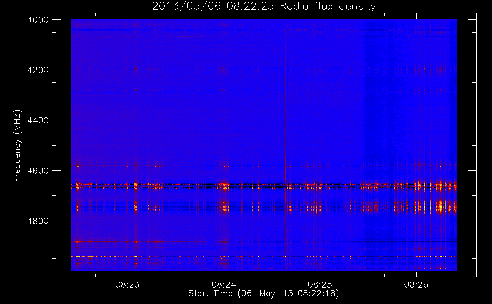Screen dimensions: 492x304
Task: Click the 'Start Time (06-May-13 08:22:18)' axis label
Action: click(x=264, y=294)
